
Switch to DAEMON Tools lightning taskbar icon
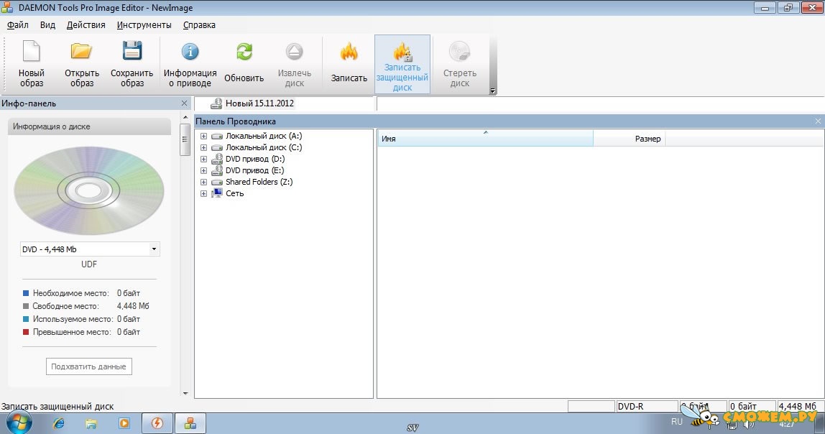157,423
